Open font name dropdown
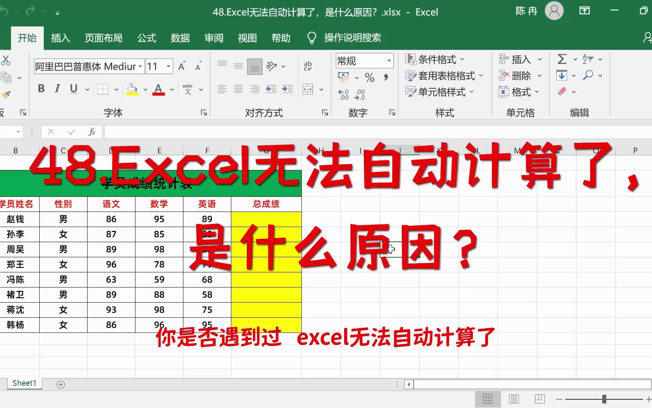Viewport: 652px width, 408px height. pyautogui.click(x=140, y=66)
